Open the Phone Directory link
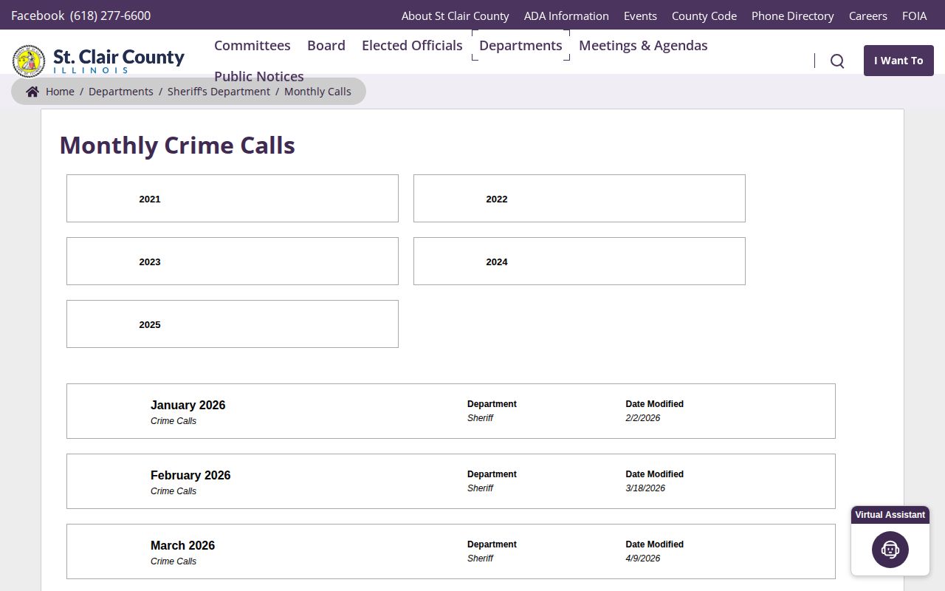The height and width of the screenshot is (591, 945). (793, 16)
